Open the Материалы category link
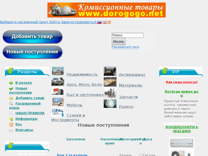 point(130,85)
